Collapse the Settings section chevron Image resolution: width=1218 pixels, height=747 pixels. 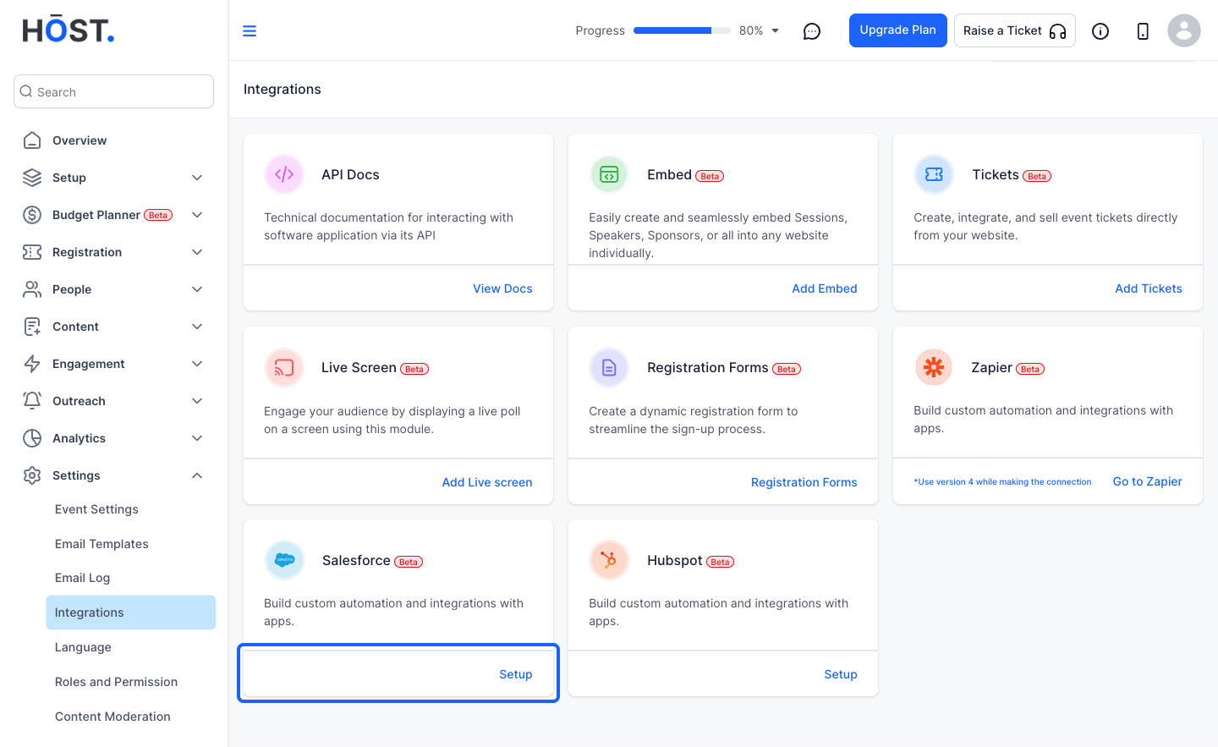pos(197,475)
